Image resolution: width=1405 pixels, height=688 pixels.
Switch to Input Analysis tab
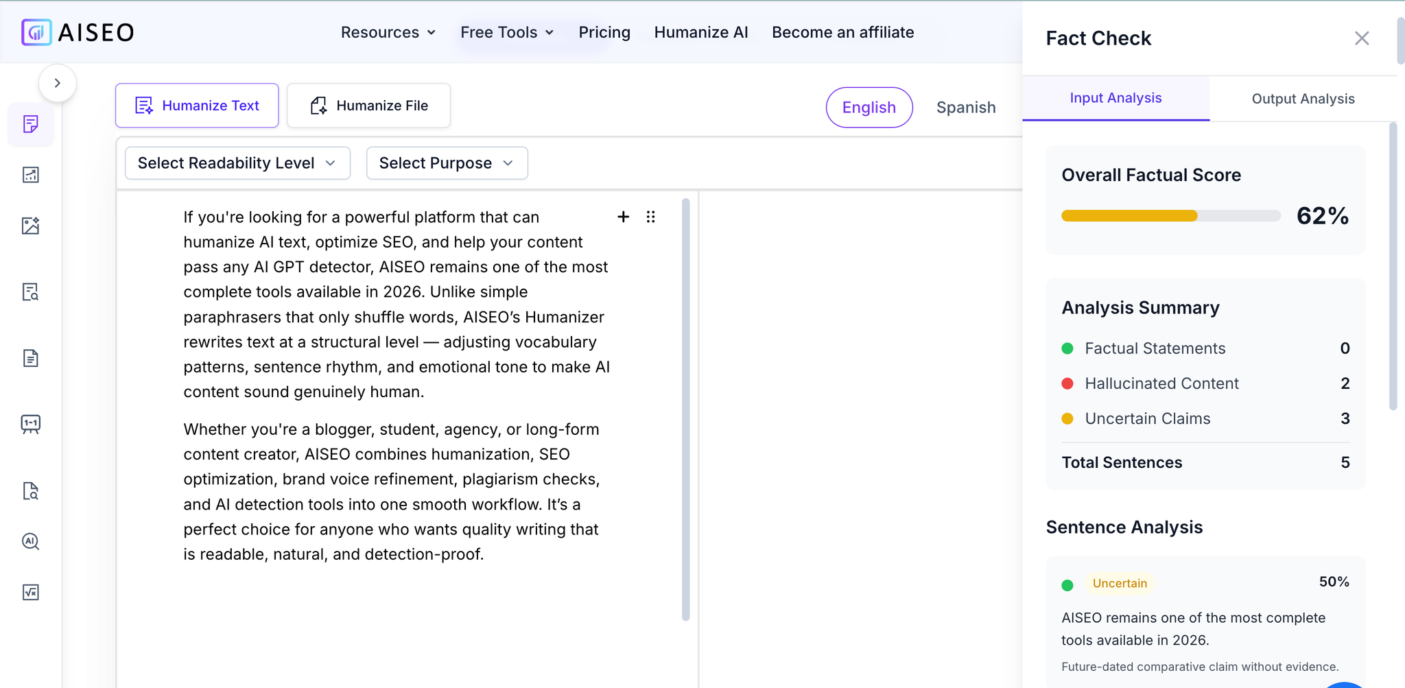click(1115, 98)
